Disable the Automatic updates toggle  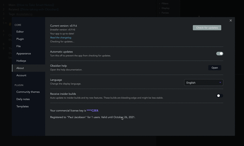tap(220, 53)
